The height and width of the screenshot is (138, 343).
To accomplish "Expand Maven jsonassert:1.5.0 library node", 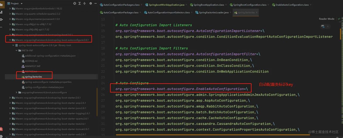I will pyautogui.click(x=10, y=19).
